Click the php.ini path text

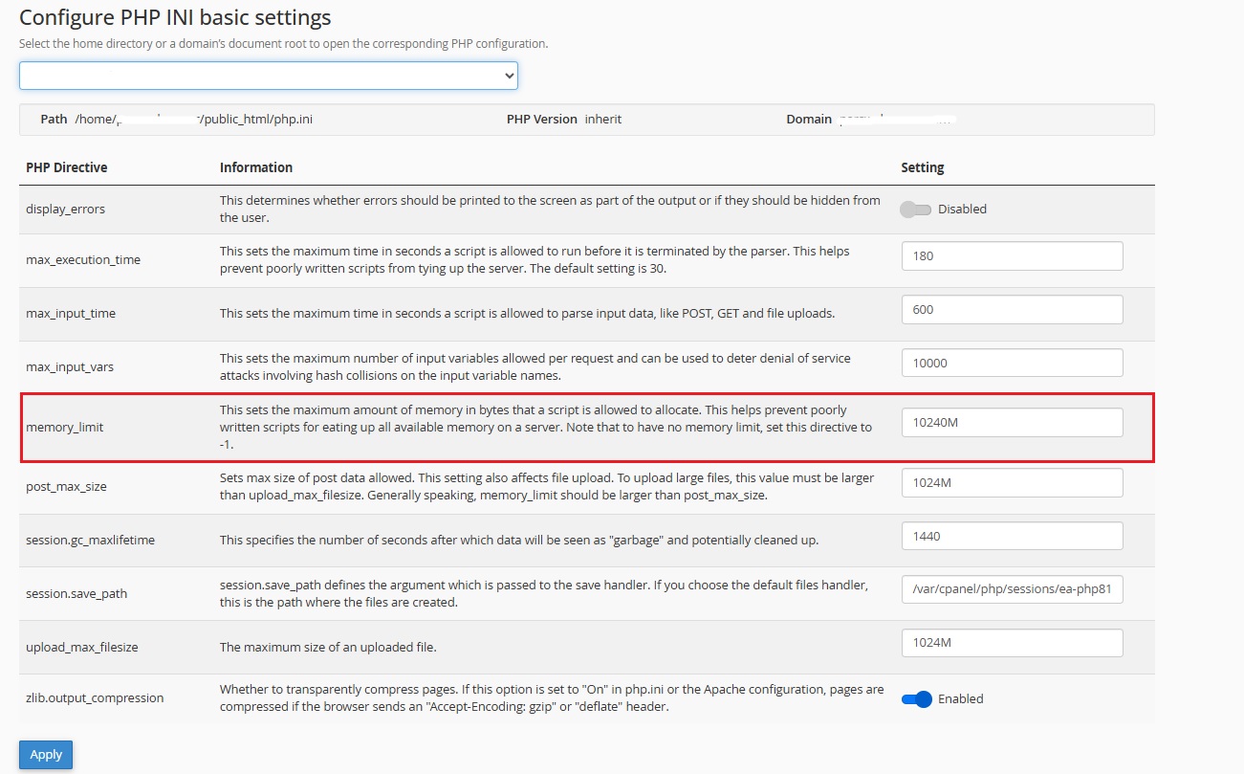194,120
